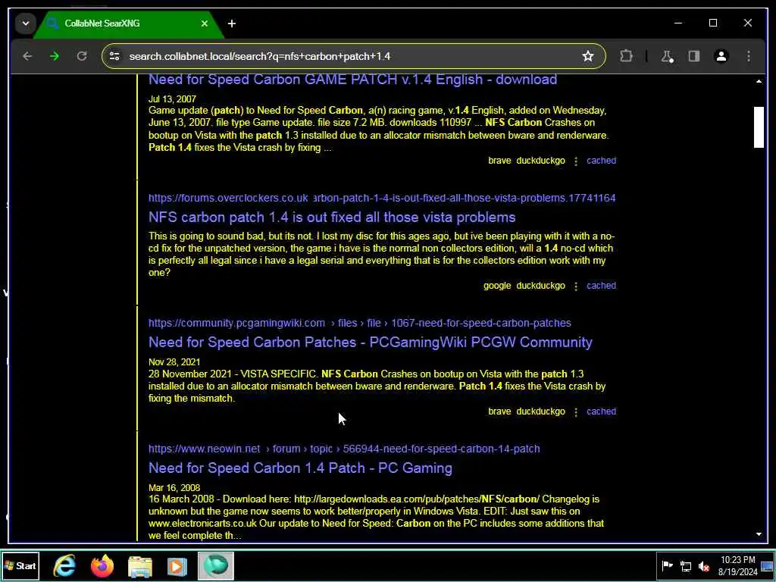Open Chrome Labs flask icon

click(x=667, y=56)
